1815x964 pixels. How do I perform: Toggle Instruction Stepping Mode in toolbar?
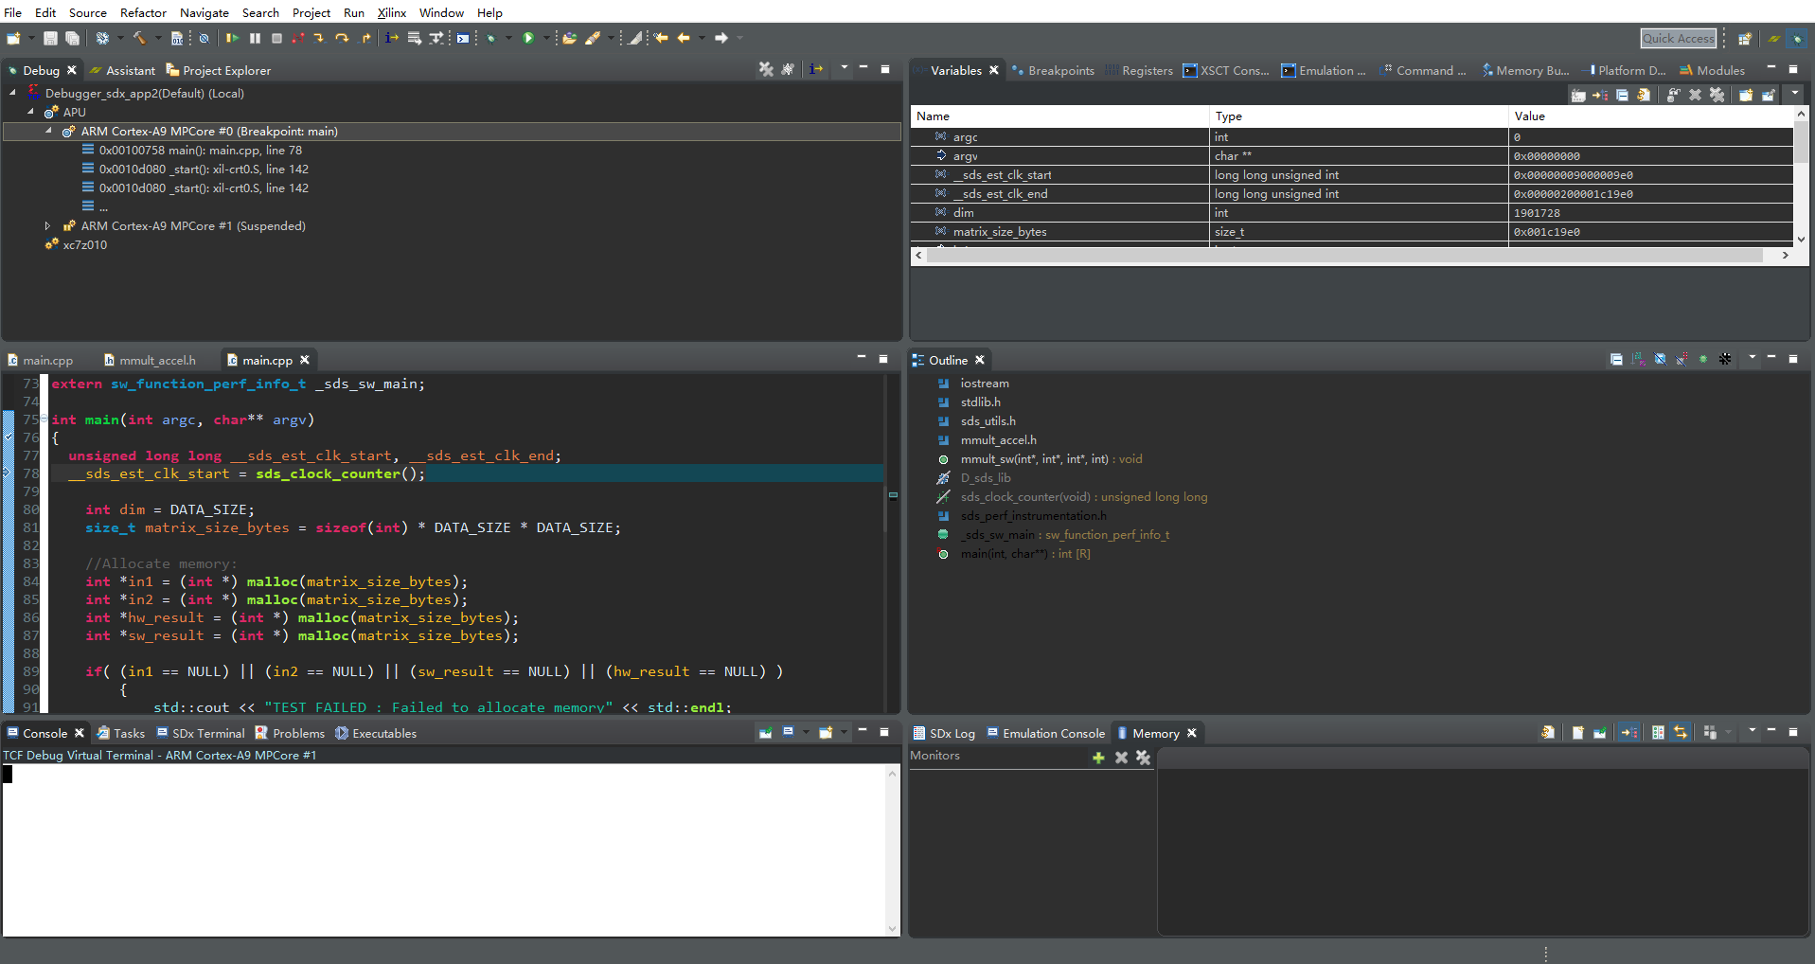coord(391,38)
